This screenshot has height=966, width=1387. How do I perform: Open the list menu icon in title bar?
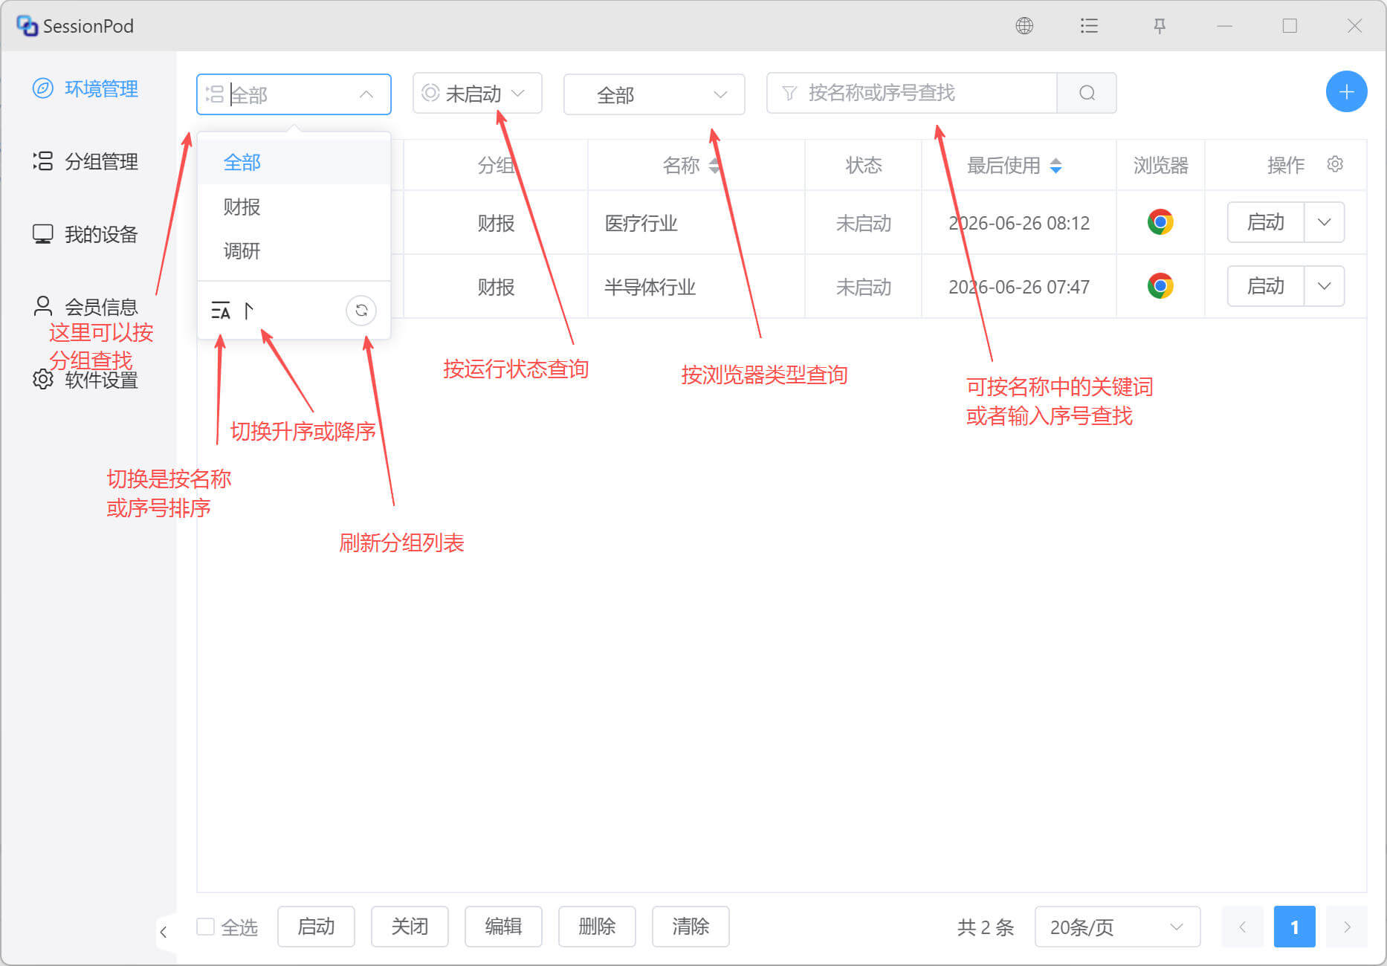click(x=1089, y=26)
